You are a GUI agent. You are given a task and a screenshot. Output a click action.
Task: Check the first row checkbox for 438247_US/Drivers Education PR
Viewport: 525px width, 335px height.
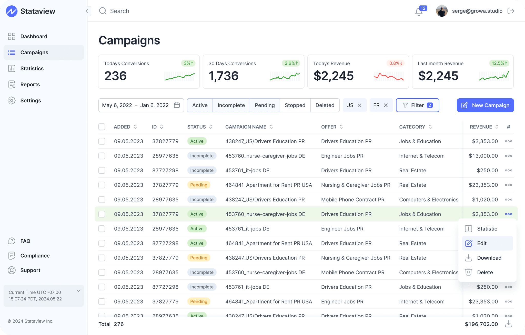pos(102,141)
